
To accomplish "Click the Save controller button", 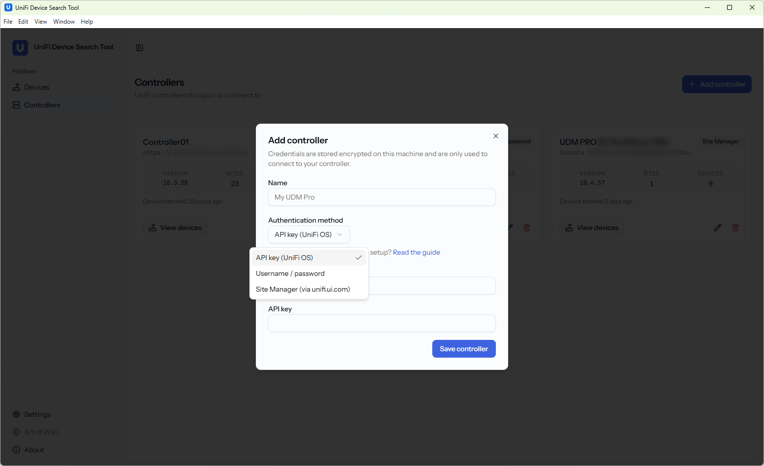I will point(464,349).
